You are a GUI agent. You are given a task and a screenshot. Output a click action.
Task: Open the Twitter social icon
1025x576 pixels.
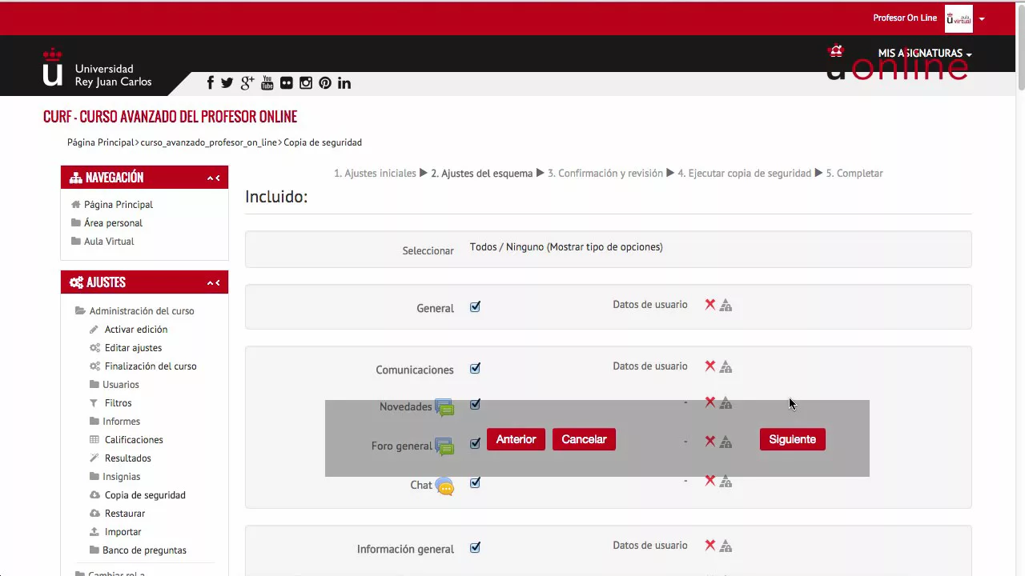(x=227, y=82)
